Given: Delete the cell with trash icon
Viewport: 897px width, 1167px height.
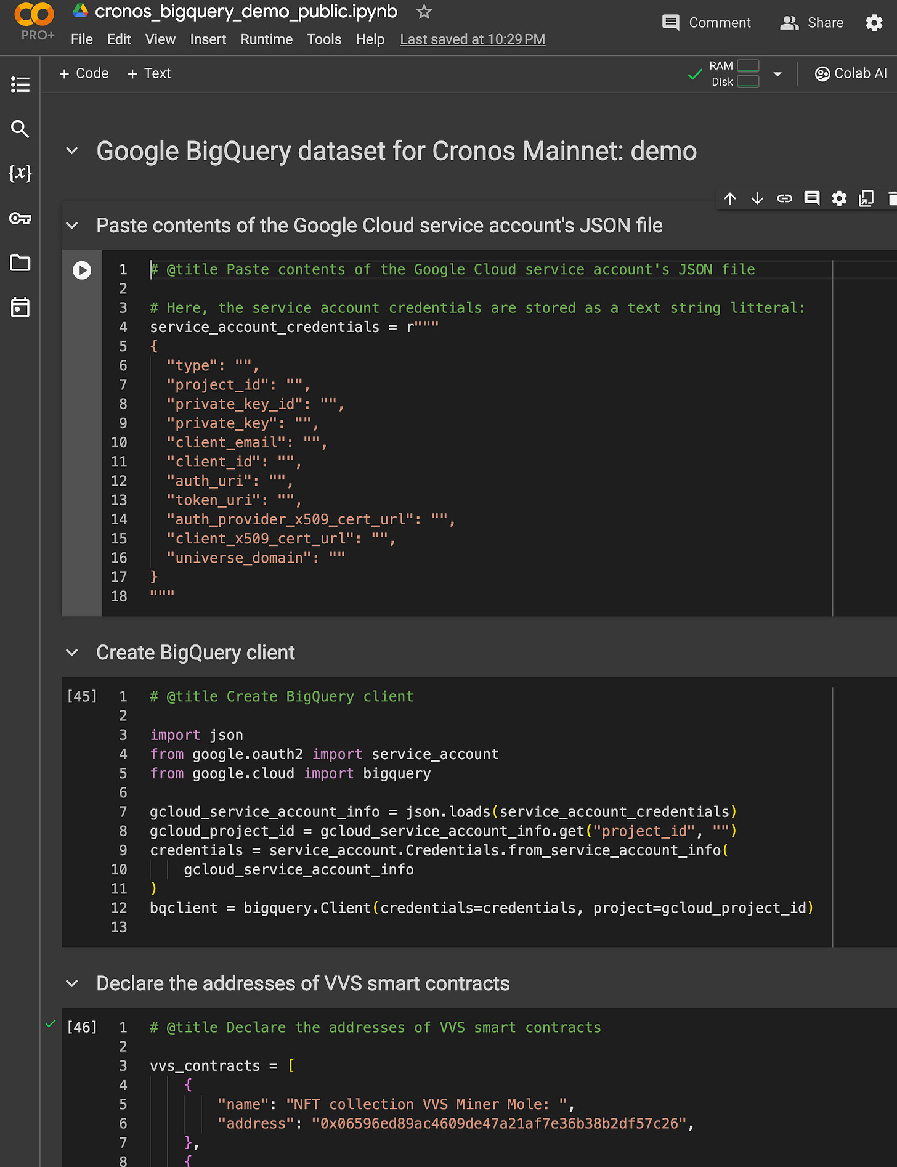Looking at the screenshot, I should 892,198.
